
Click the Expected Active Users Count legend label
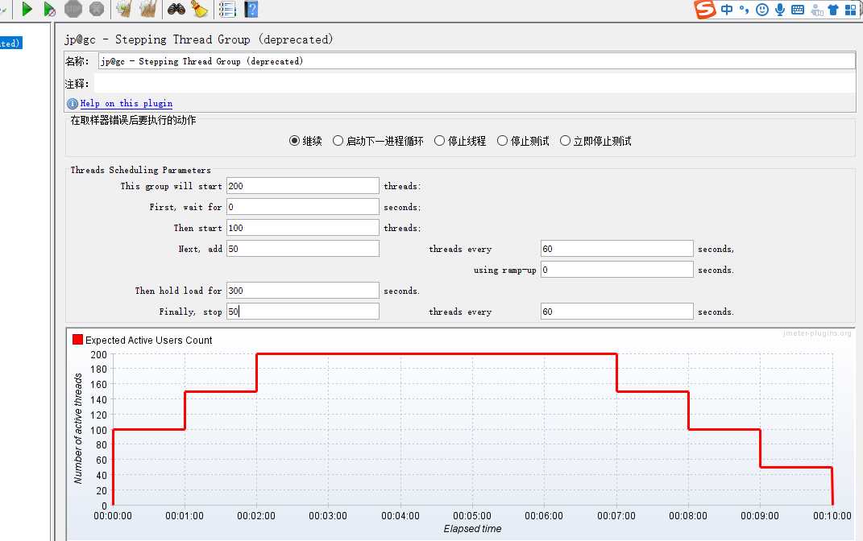click(148, 341)
